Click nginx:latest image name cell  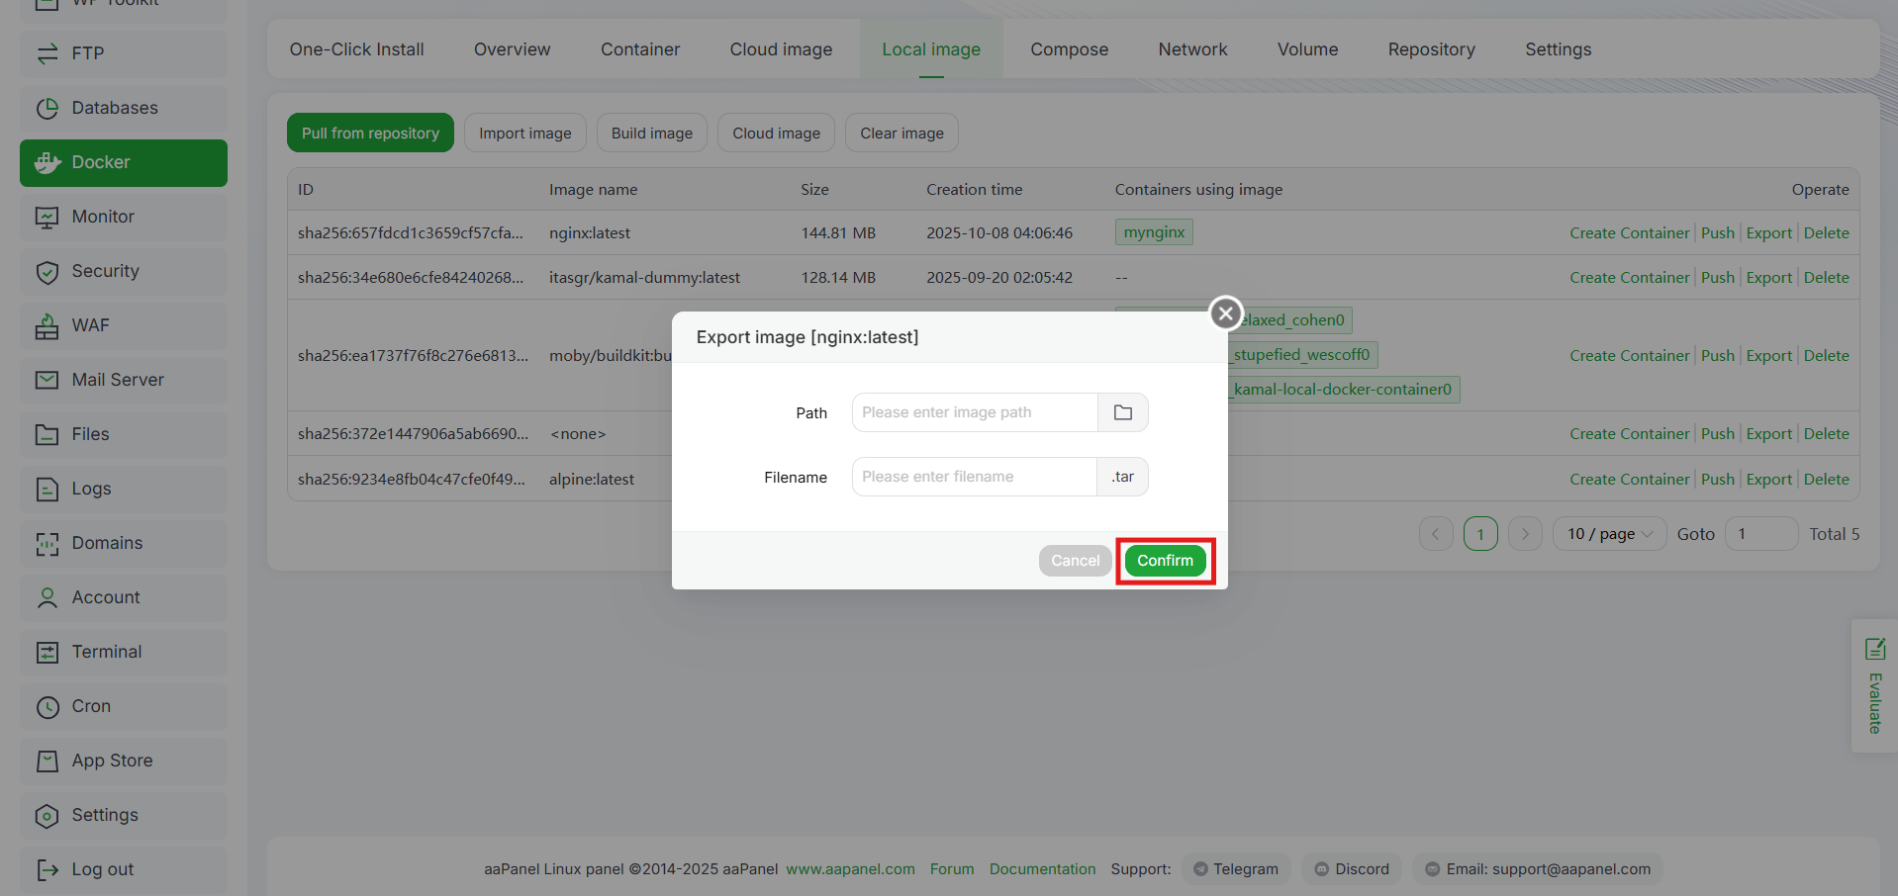click(590, 233)
